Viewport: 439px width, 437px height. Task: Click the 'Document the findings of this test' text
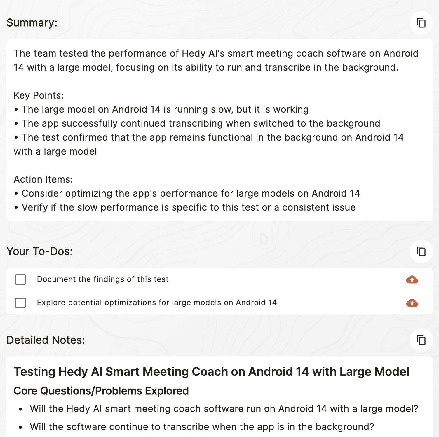tap(103, 279)
